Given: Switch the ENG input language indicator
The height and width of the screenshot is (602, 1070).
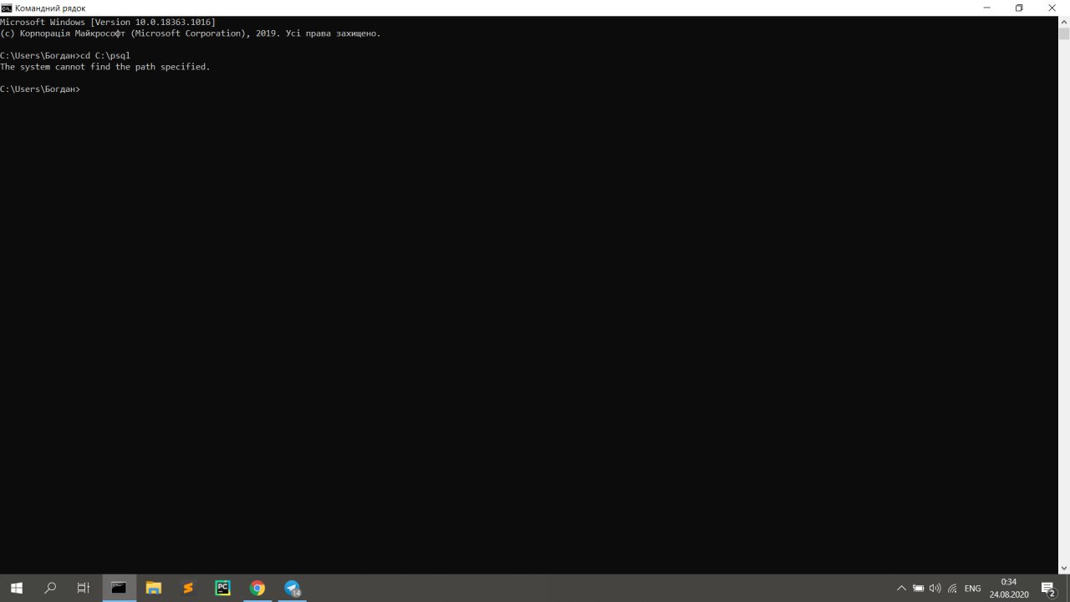Looking at the screenshot, I should coord(973,589).
